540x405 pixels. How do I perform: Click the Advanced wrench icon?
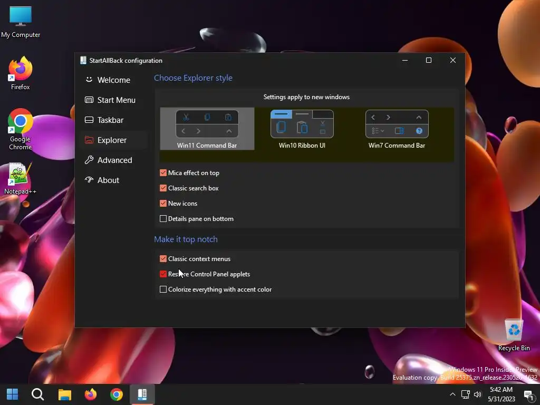[x=89, y=160]
